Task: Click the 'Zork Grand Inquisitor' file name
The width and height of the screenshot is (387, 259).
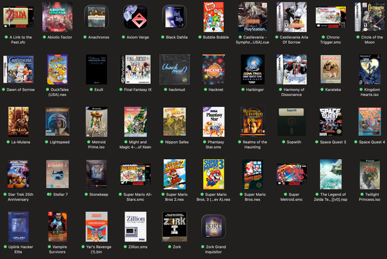Action: [215, 249]
